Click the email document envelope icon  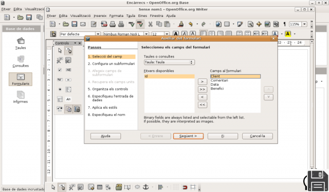[83, 24]
